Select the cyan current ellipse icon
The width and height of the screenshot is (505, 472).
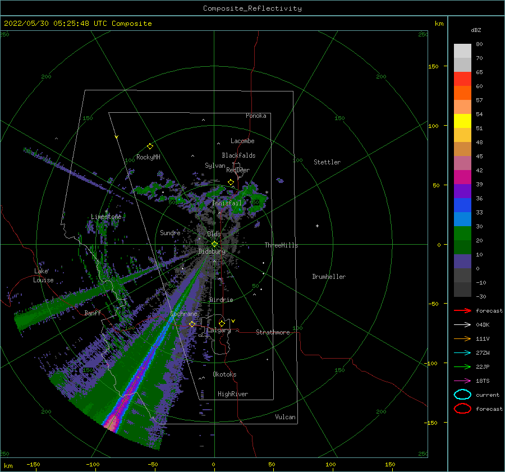tap(462, 395)
